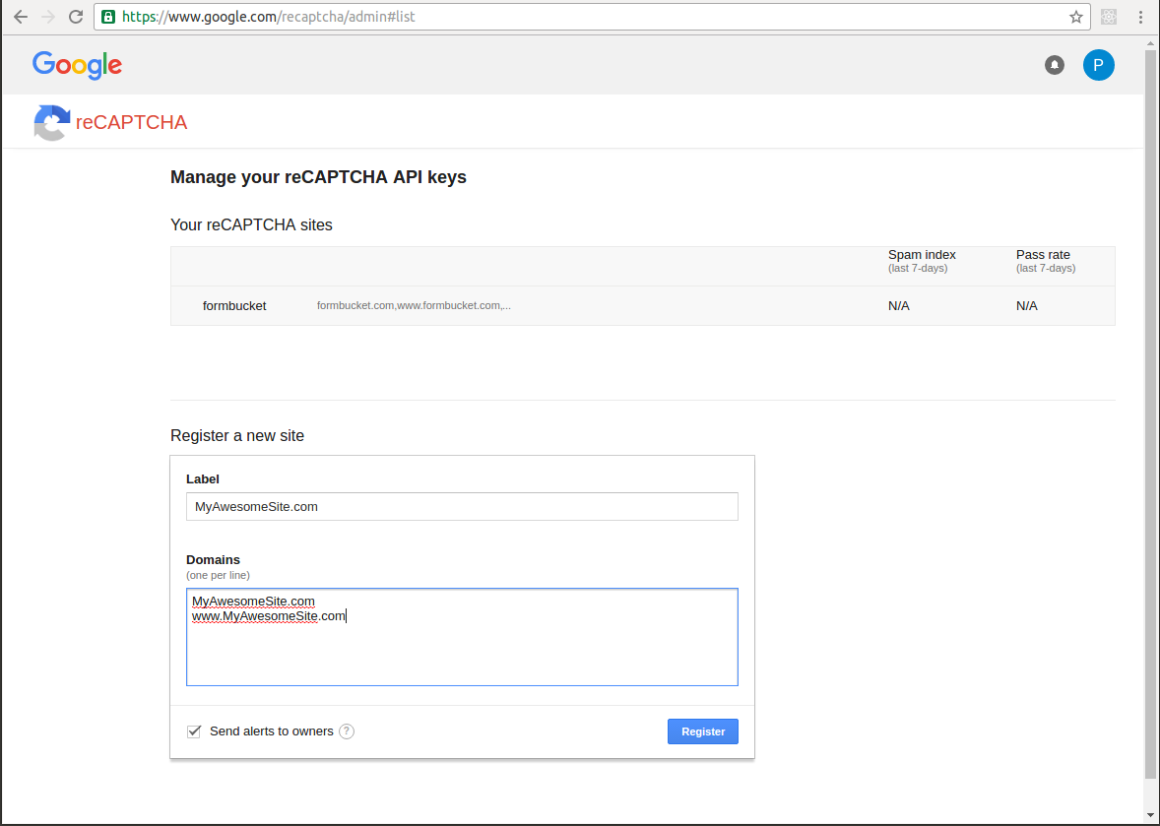Click the URL address bar

click(592, 17)
